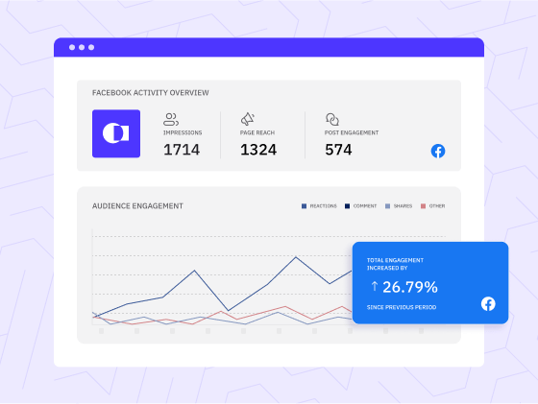538x404 pixels.
Task: Click the third window control dot
Action: point(91,47)
